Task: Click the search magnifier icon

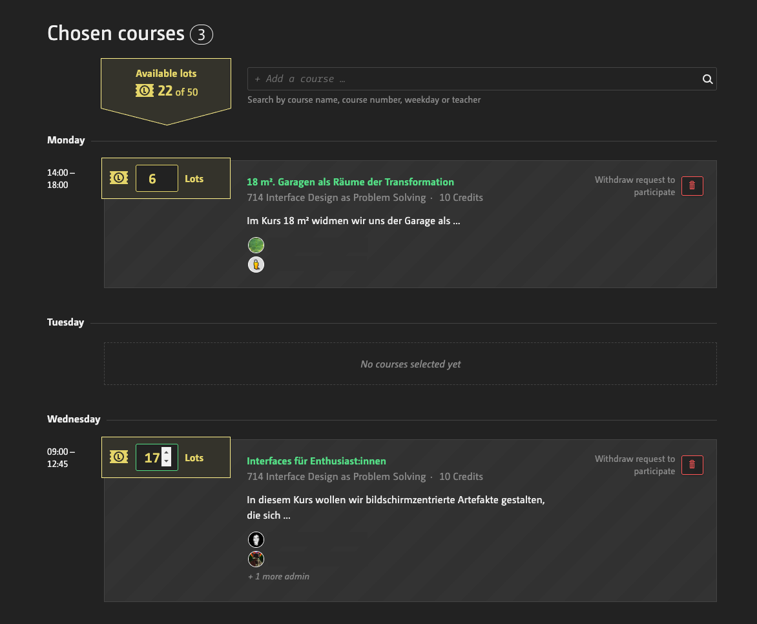Action: [707, 79]
